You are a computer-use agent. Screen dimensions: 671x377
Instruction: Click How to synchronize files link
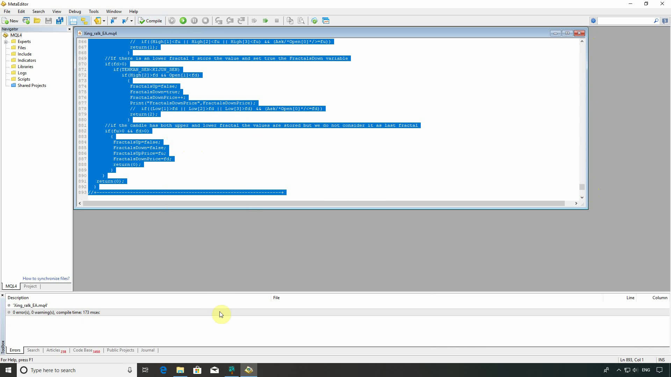pyautogui.click(x=46, y=279)
